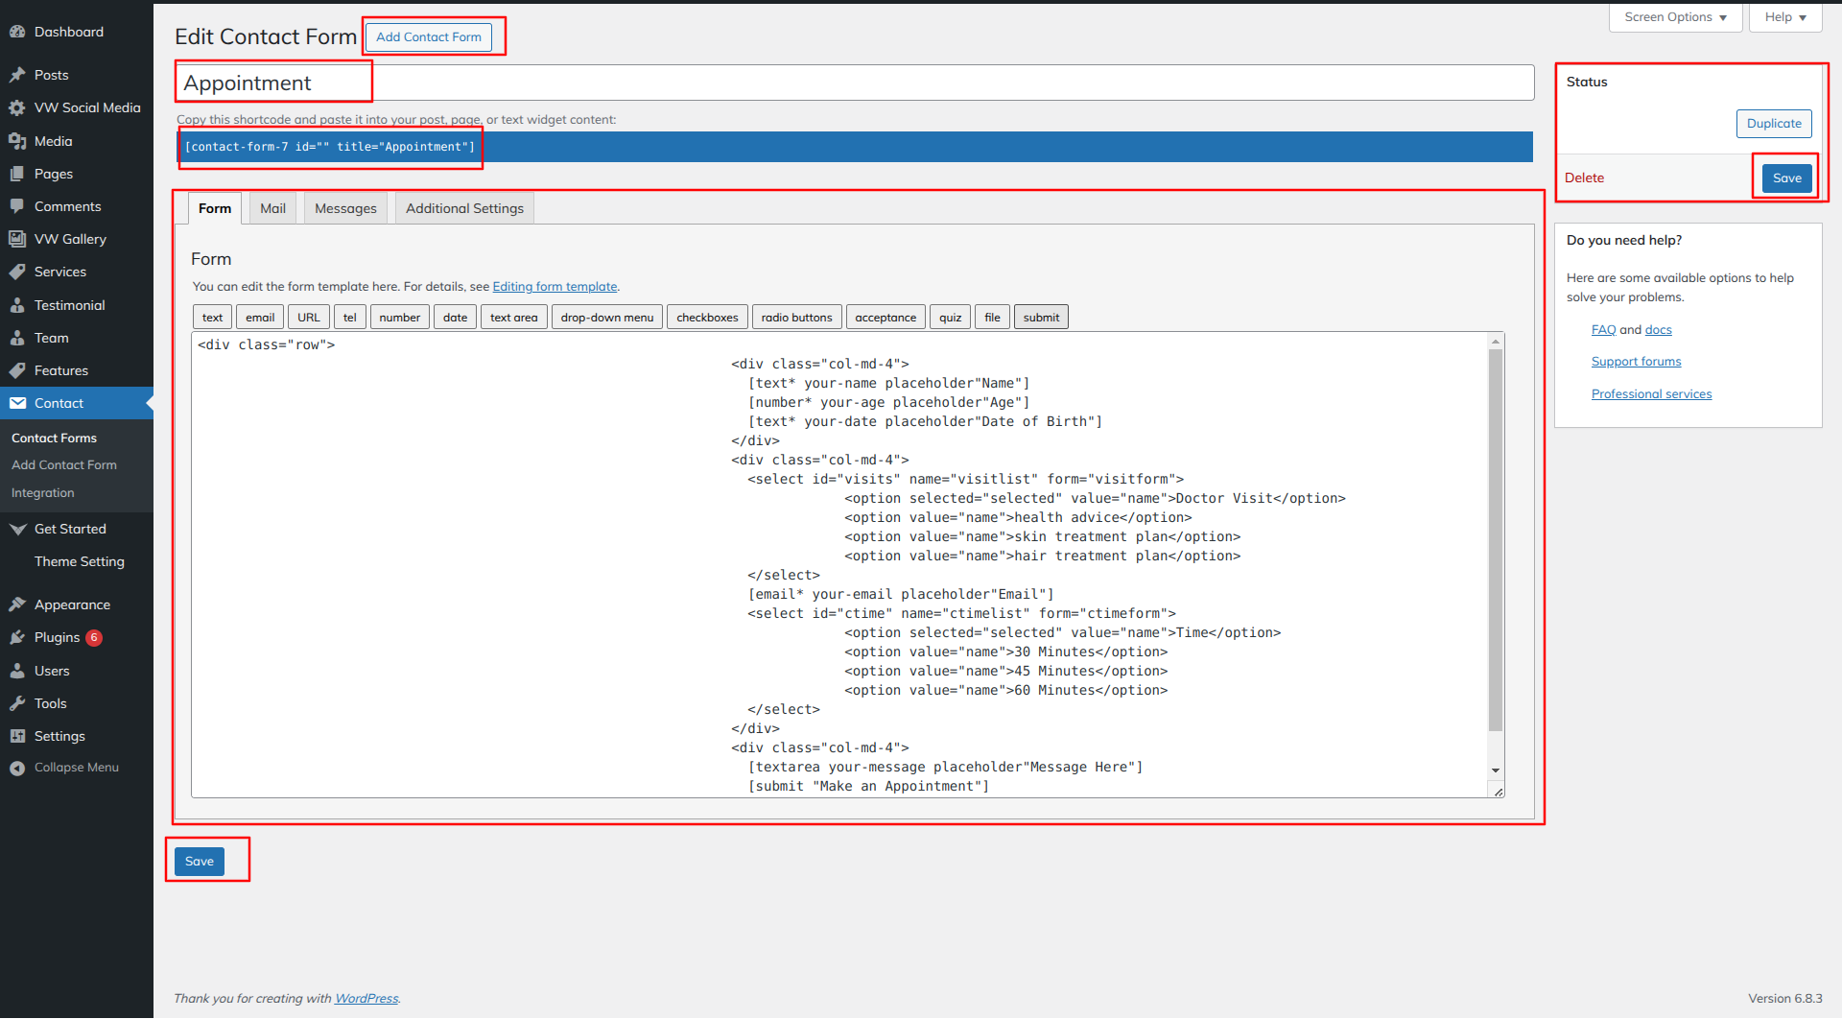Screen dimensions: 1842x1019
Task: Click the form editor vertical scrollbar
Action: [x=1495, y=537]
